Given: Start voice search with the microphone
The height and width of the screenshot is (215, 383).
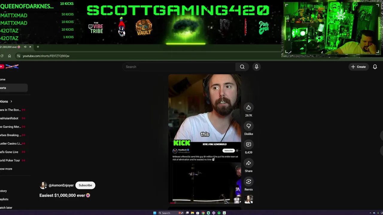Looking at the screenshot, I should coord(256,67).
